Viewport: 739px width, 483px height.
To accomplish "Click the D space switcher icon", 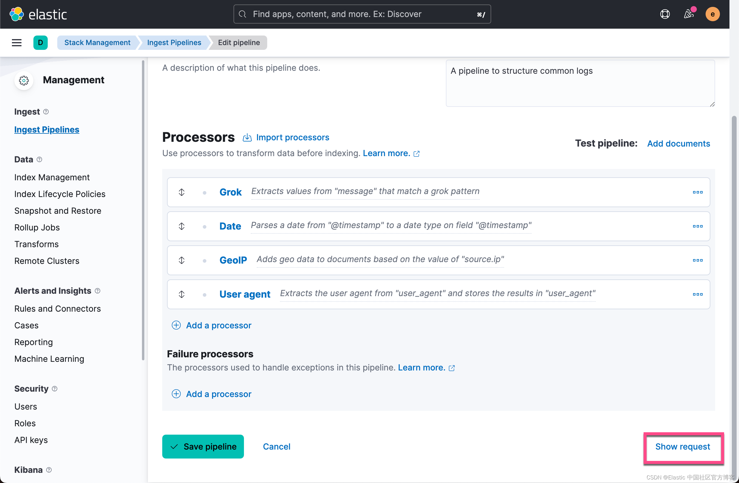I will 41,43.
